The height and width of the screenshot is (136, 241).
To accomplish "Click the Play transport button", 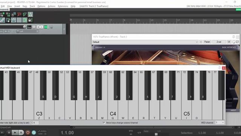I will 15,133.
